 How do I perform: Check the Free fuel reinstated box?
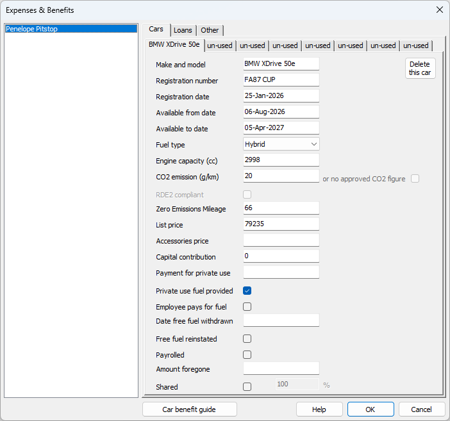(247, 339)
